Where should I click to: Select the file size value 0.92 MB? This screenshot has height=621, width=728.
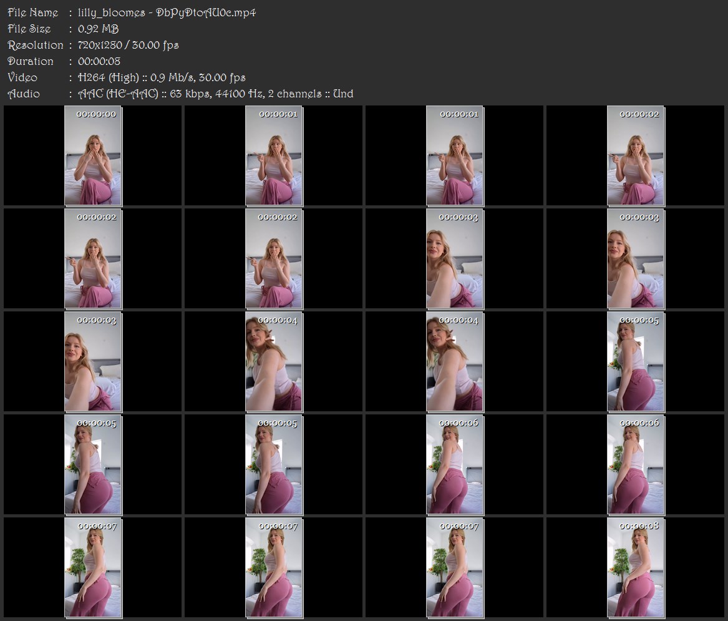pos(98,29)
